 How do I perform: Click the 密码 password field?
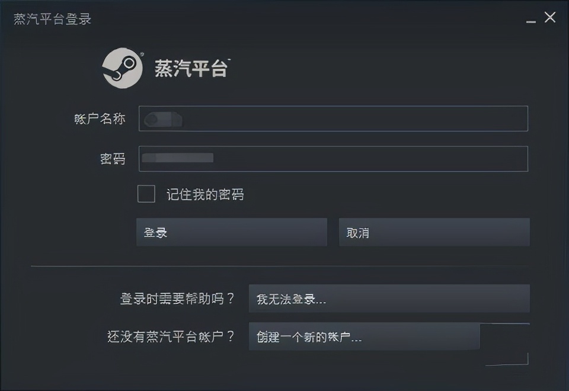point(333,158)
